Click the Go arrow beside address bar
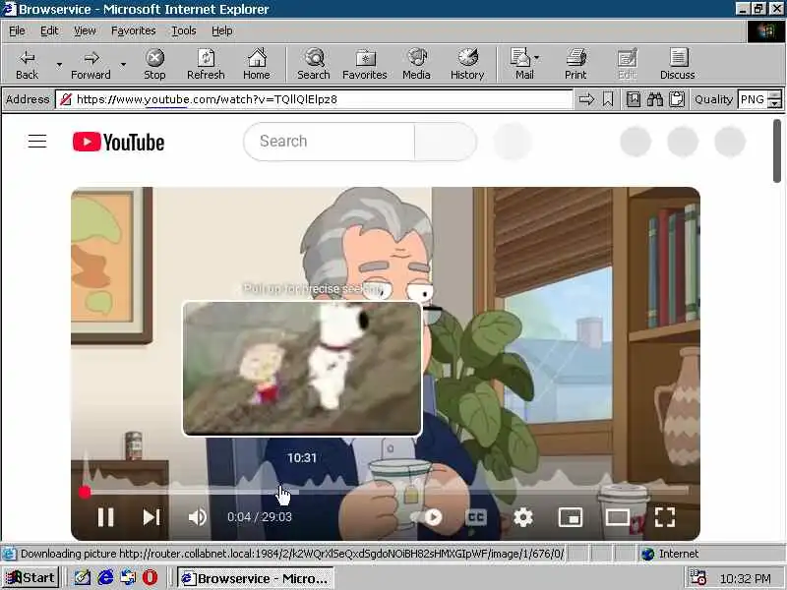This screenshot has width=787, height=590. (x=586, y=99)
